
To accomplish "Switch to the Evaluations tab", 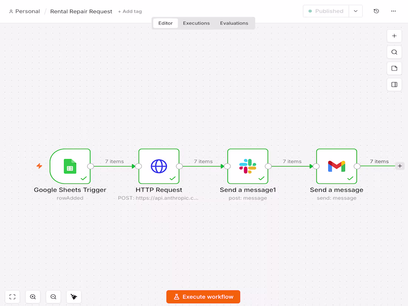I will pos(234,23).
